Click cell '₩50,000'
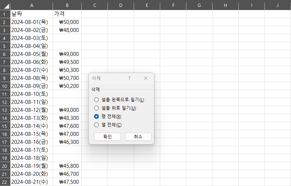The height and width of the screenshot is (186, 291). 67,22
